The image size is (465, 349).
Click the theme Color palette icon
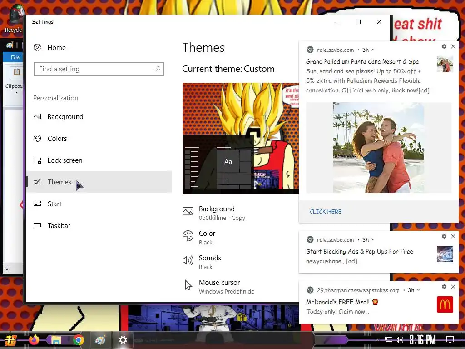pyautogui.click(x=188, y=236)
